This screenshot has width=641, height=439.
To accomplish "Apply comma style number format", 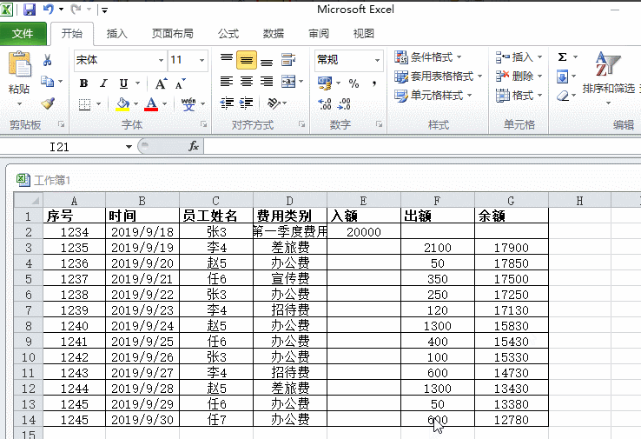I will click(x=374, y=83).
